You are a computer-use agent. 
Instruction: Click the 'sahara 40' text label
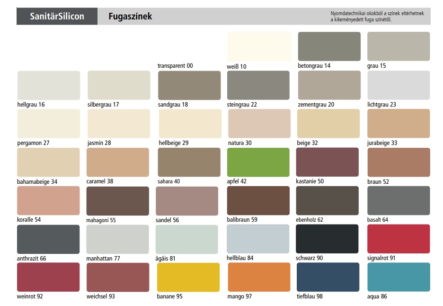tap(168, 181)
